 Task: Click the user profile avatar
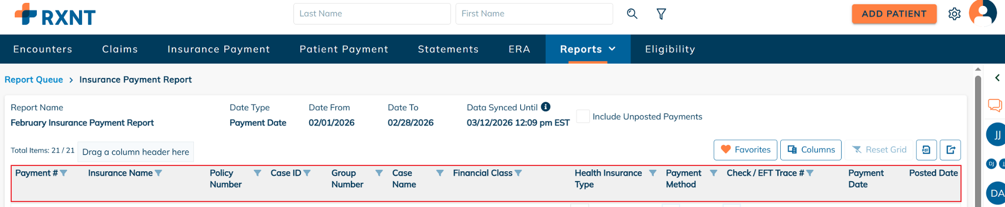[982, 13]
